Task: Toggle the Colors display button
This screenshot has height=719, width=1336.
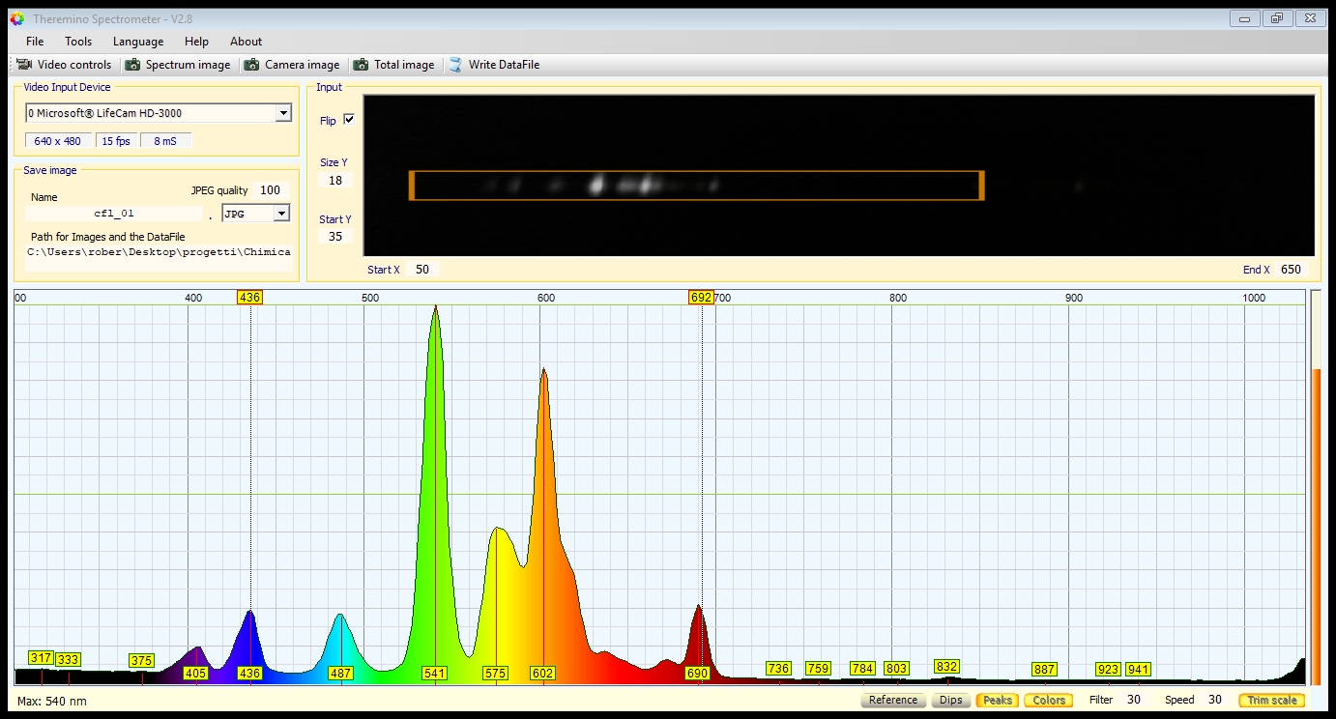Action: click(x=1049, y=700)
